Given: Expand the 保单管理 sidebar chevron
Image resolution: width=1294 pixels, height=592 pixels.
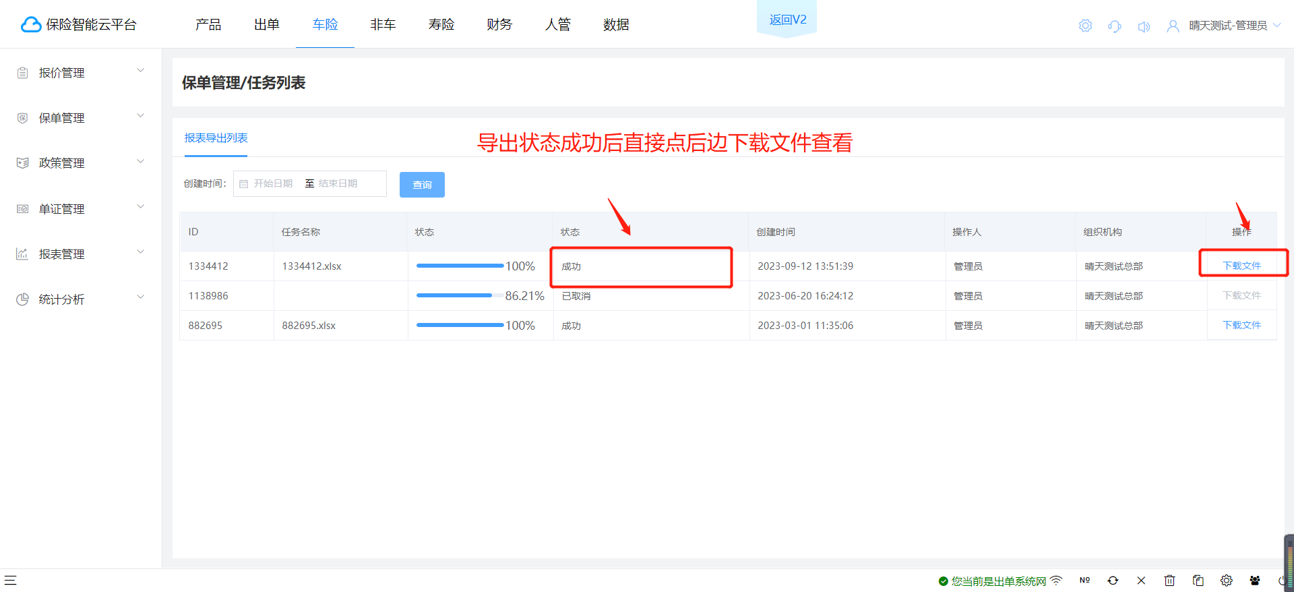Looking at the screenshot, I should tap(140, 116).
